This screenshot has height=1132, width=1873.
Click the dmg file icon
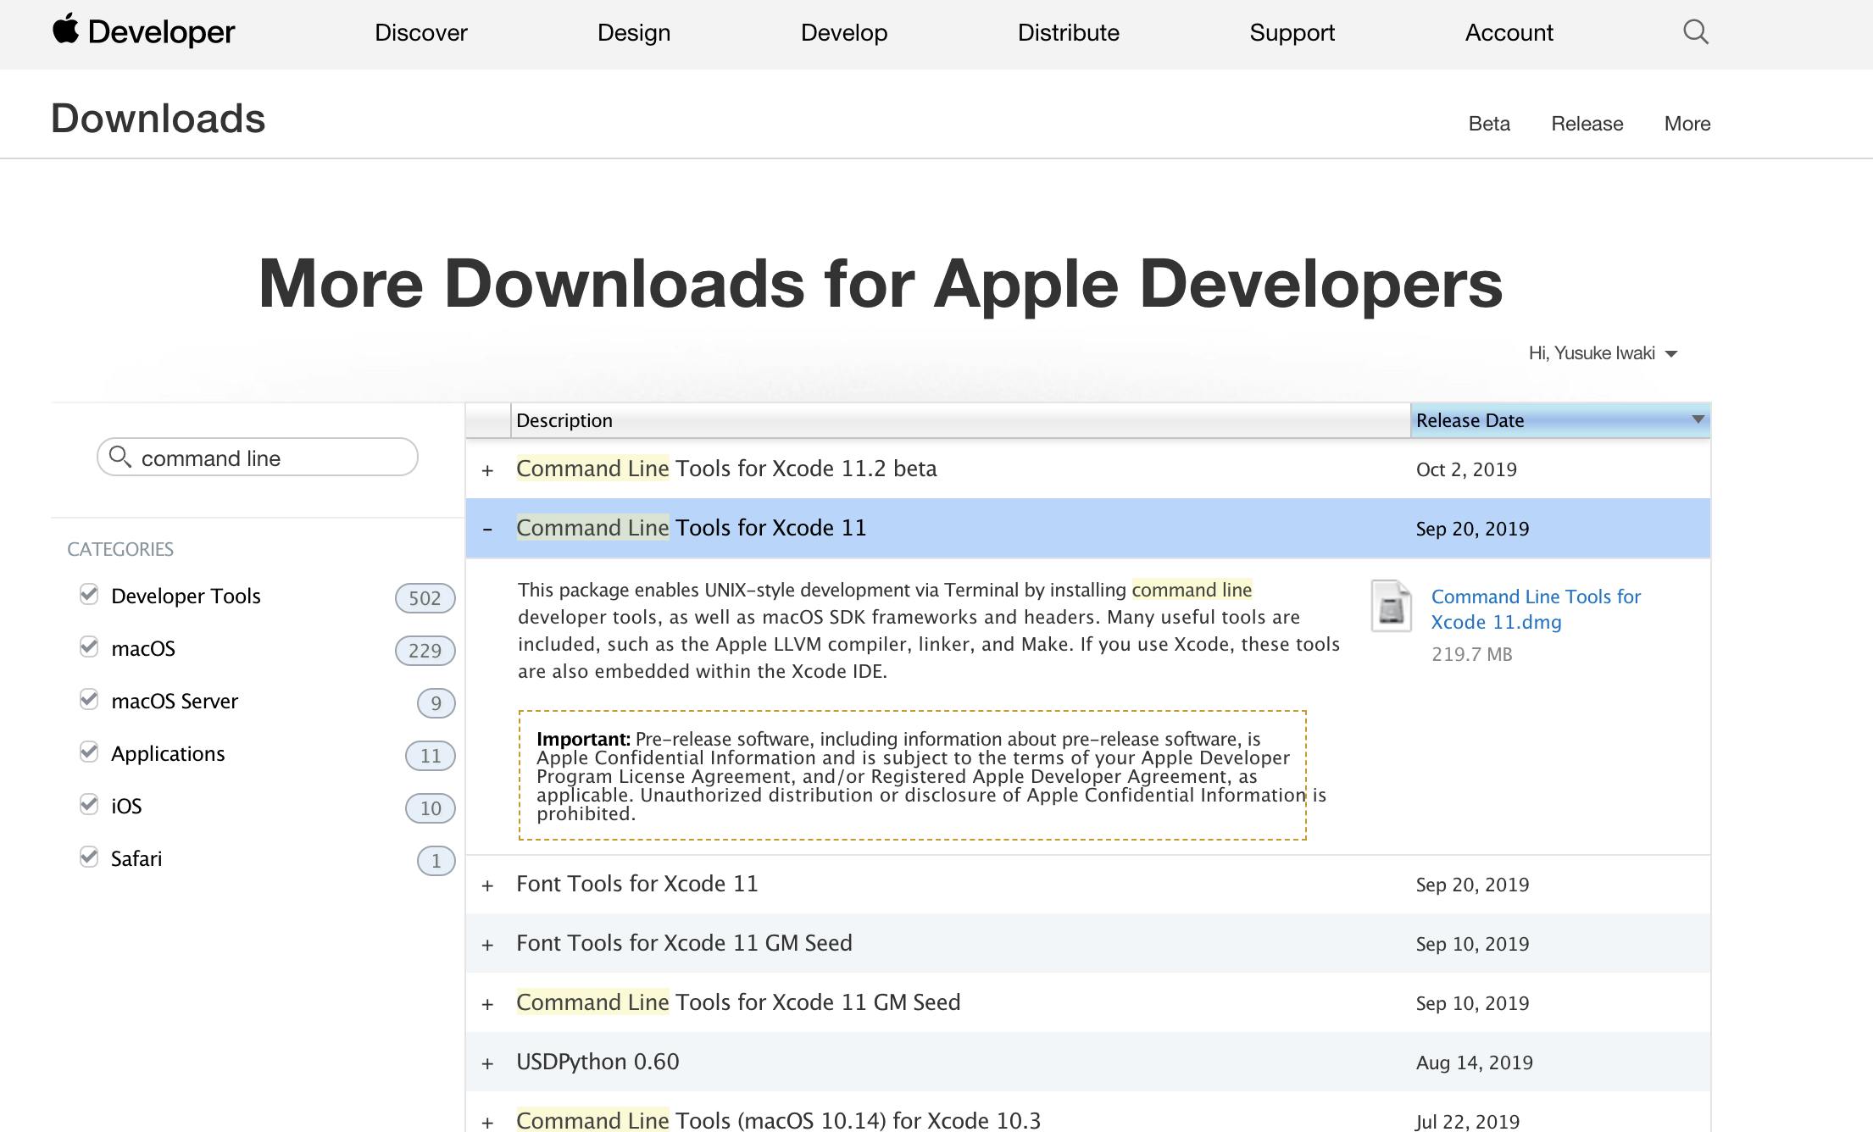[x=1391, y=606]
